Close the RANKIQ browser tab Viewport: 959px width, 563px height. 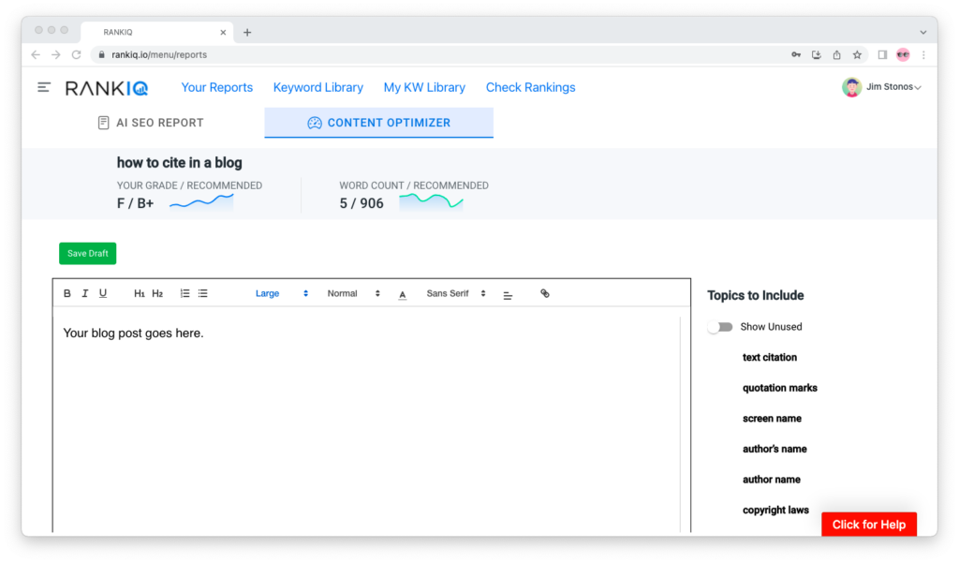point(223,33)
